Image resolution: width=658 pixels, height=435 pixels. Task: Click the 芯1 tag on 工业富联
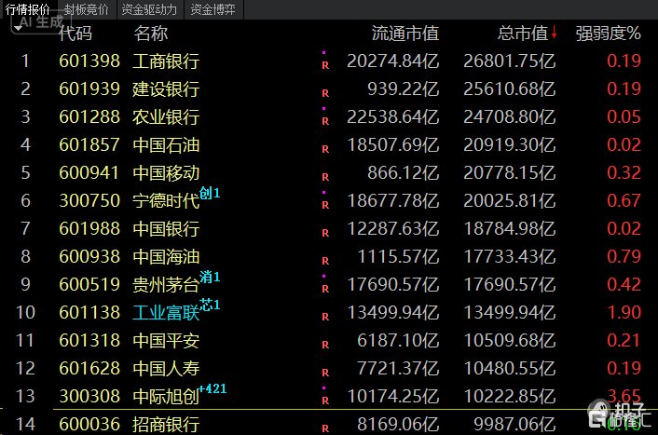pos(210,305)
